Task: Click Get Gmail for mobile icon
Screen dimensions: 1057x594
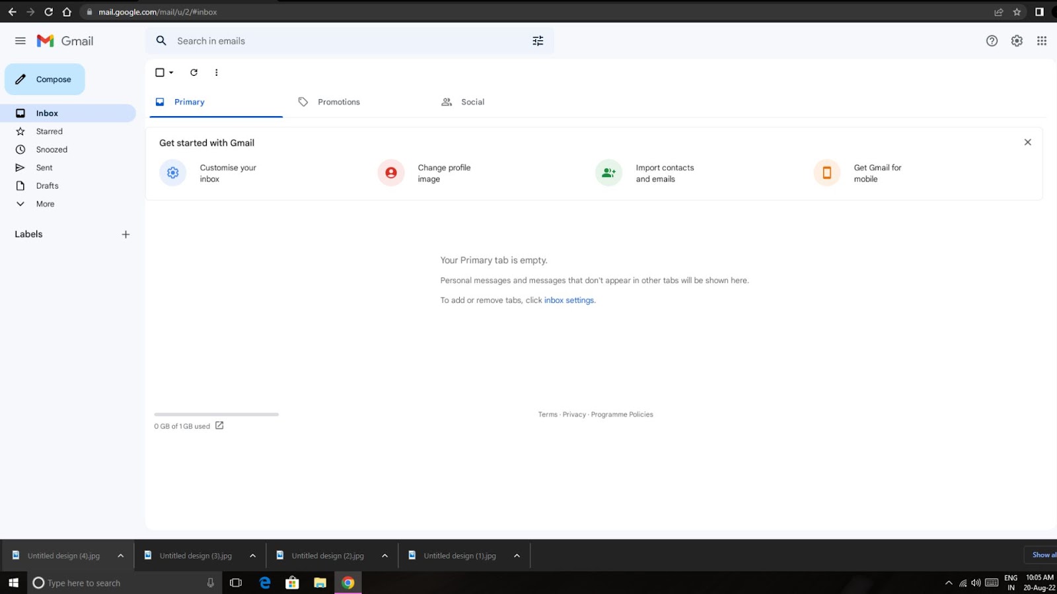Action: click(826, 173)
